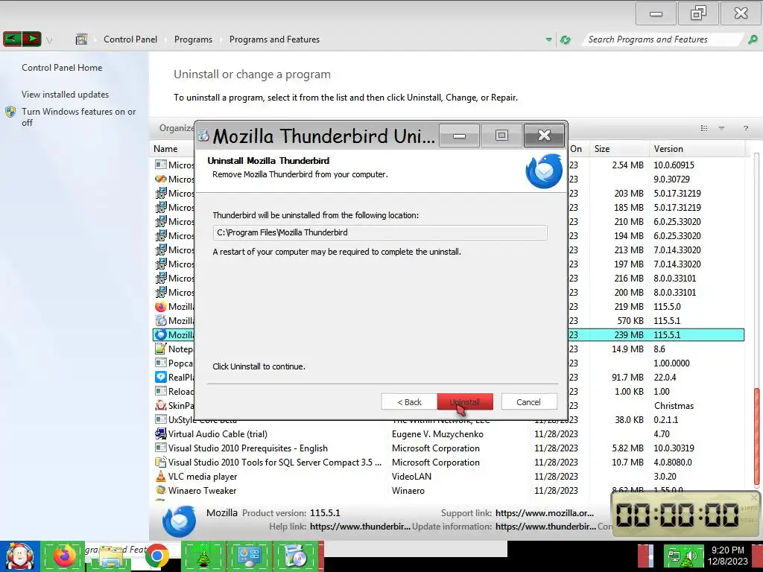Open File Explorer from the taskbar
The width and height of the screenshot is (763, 572).
pos(110,556)
